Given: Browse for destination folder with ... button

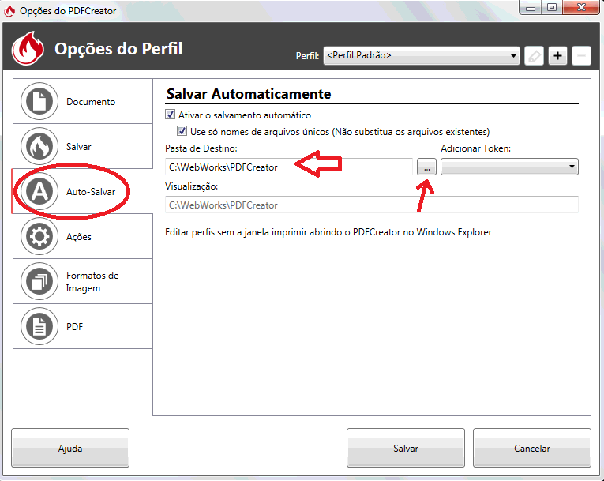Looking at the screenshot, I should coord(427,167).
